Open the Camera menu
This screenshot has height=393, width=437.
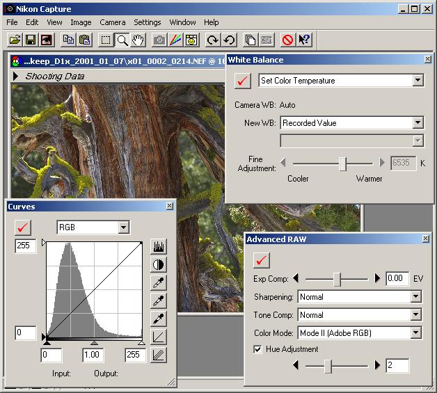point(112,22)
